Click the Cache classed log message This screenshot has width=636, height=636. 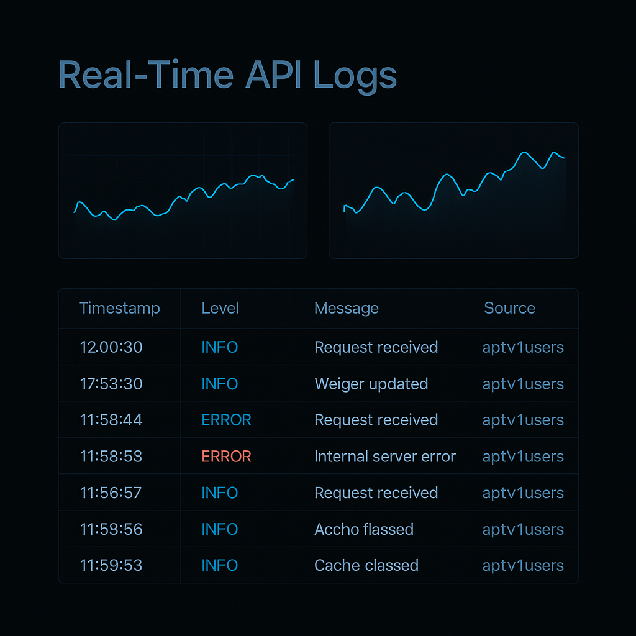[366, 565]
